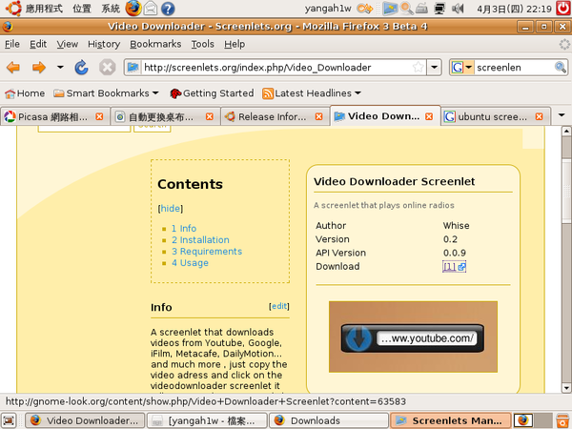Screen dimensions: 572x429
Task: Click the Home bookmark toolbar item
Action: (x=25, y=93)
